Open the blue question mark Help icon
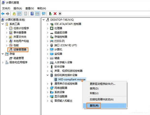The width and height of the screenshot is (150, 115). point(32,13)
